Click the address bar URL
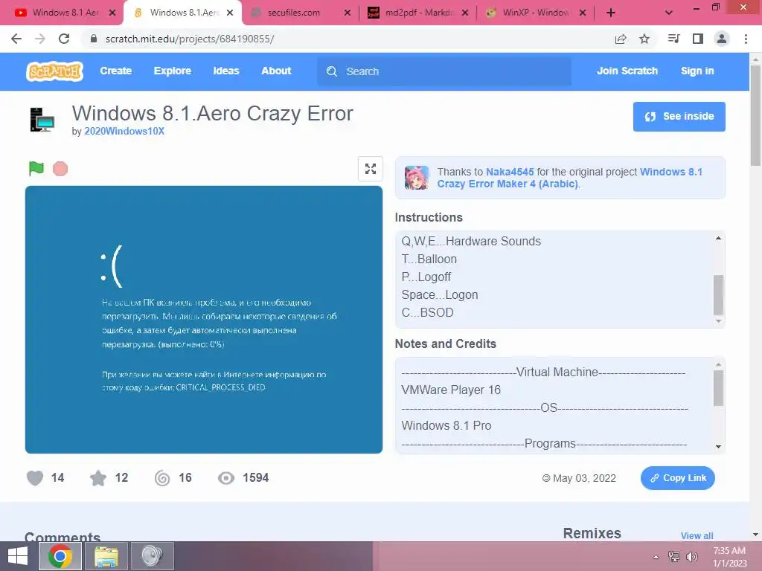This screenshot has height=571, width=762. (x=190, y=39)
